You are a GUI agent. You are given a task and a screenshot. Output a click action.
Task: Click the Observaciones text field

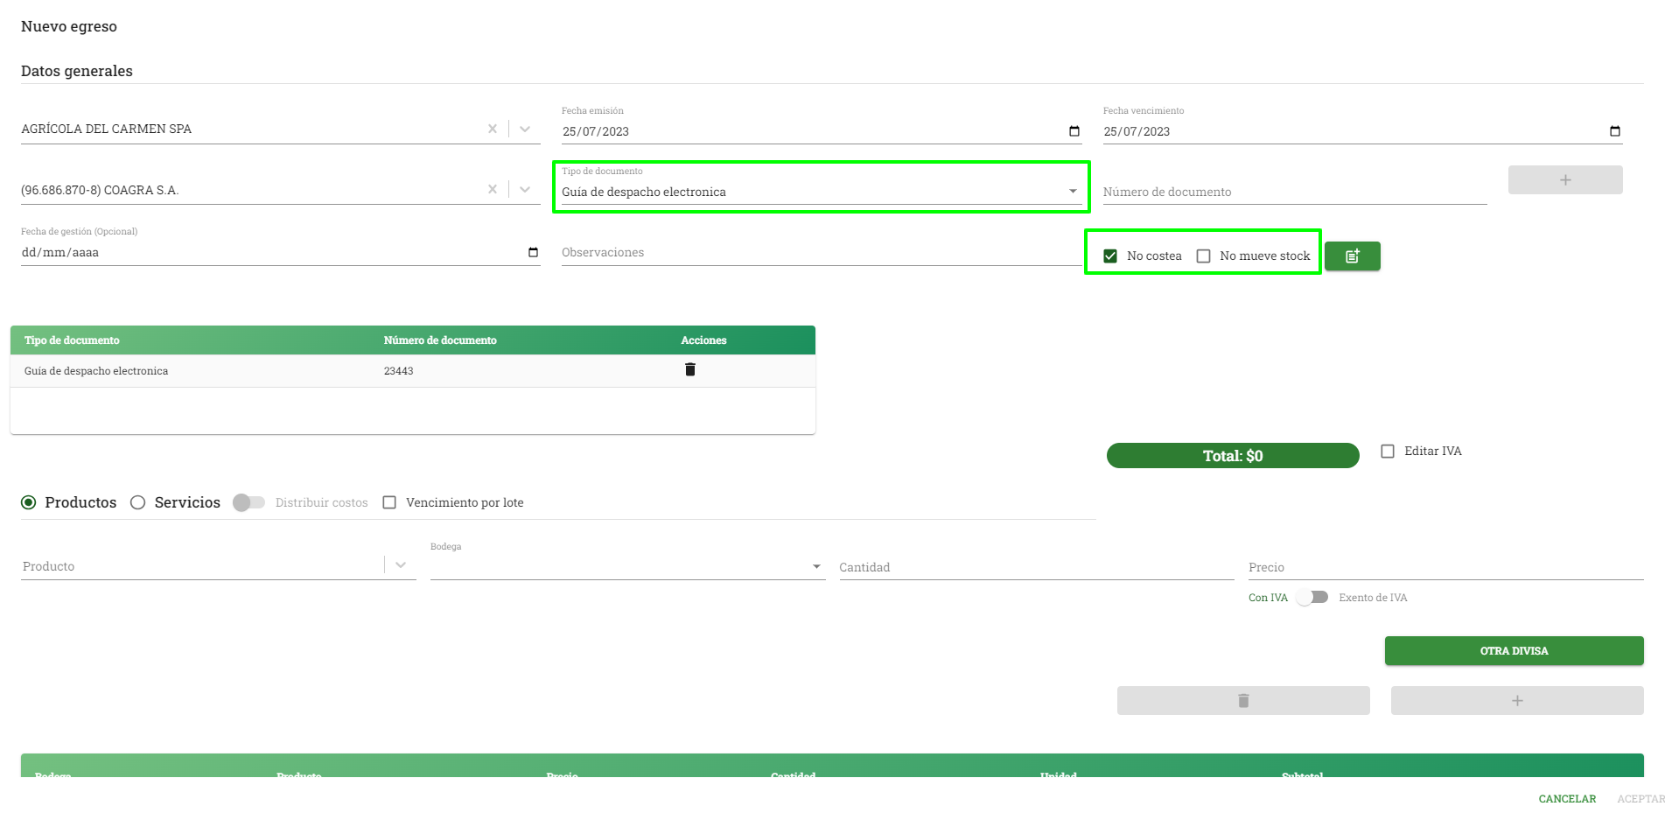click(x=822, y=252)
